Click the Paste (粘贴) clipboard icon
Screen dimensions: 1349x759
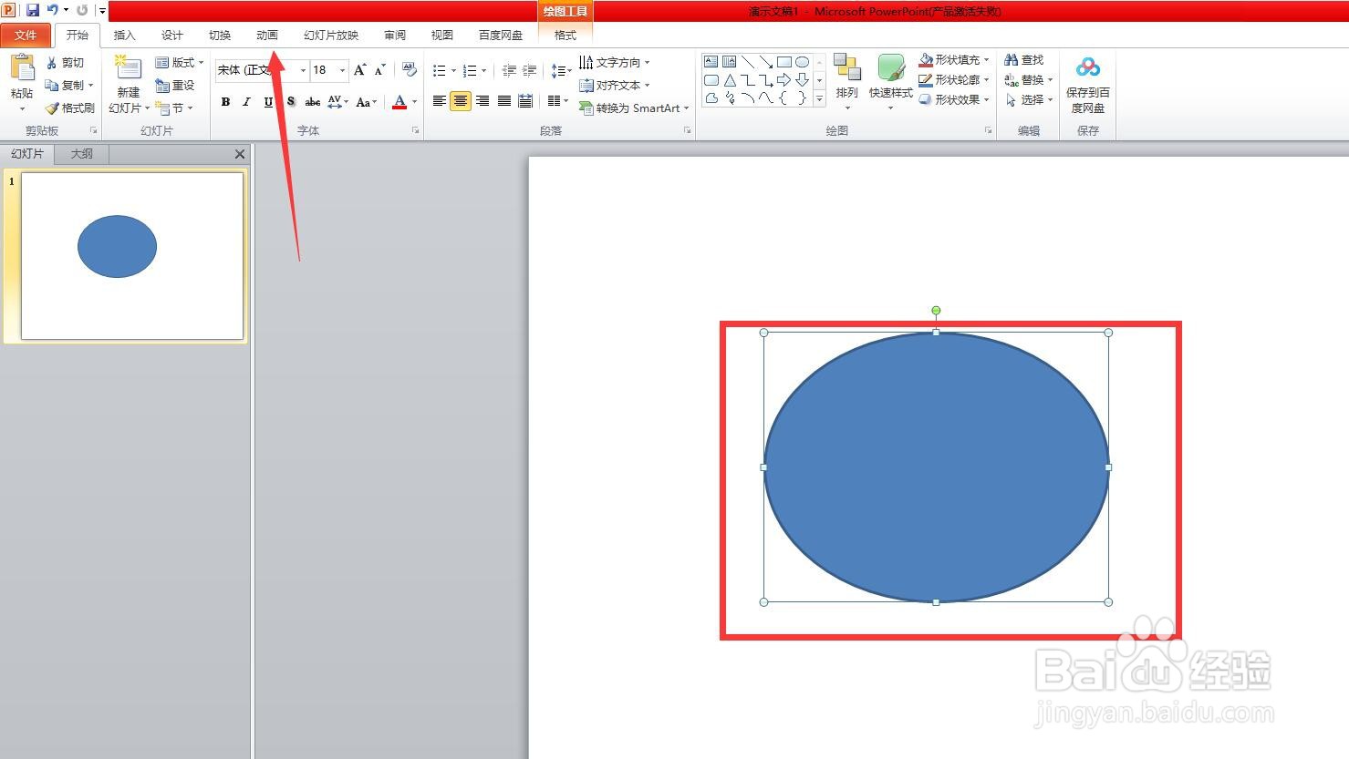coord(22,69)
